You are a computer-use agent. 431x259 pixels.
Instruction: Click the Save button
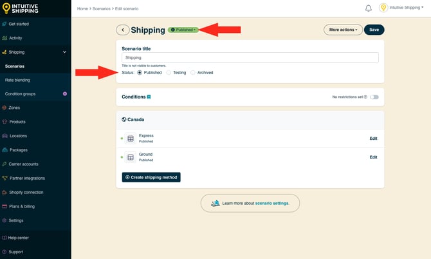tap(374, 30)
